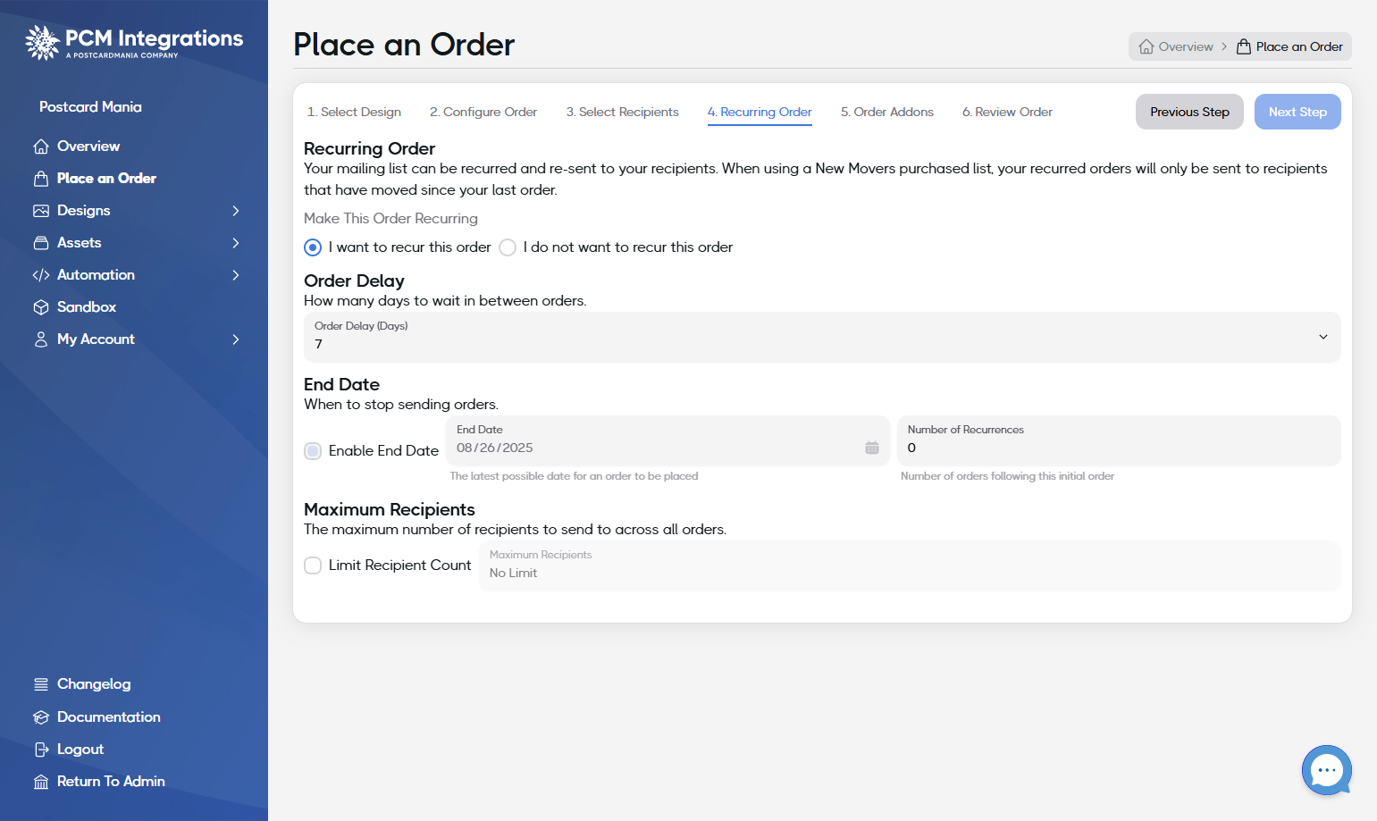
Task: Expand the Assets submenu chevron
Action: coord(236,243)
